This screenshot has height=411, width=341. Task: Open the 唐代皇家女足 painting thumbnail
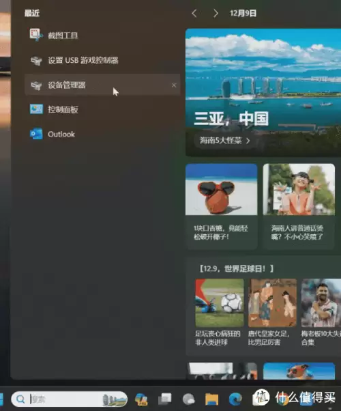point(272,302)
